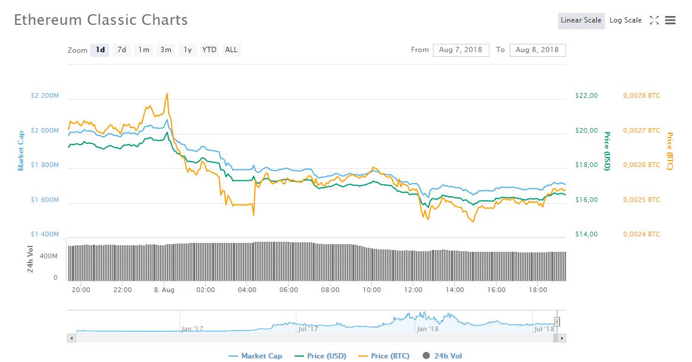The image size is (692, 362).
Task: Select Linear Scale option
Action: point(581,20)
